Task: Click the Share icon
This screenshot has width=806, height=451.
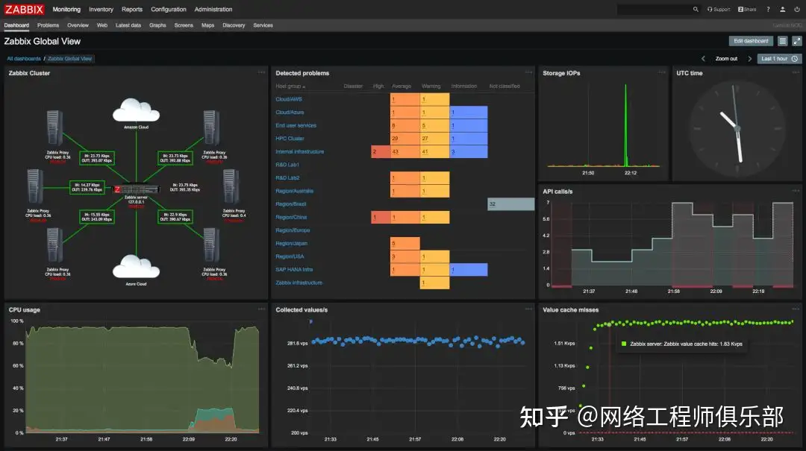Action: click(747, 10)
